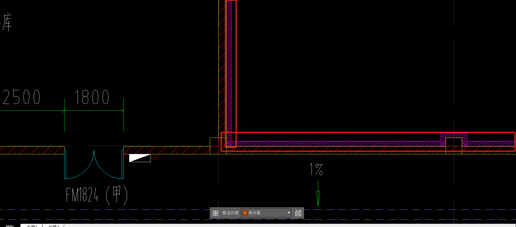This screenshot has width=516, height=227.
Task: Switch to the 布局2 layout tab
Action: tap(53, 226)
